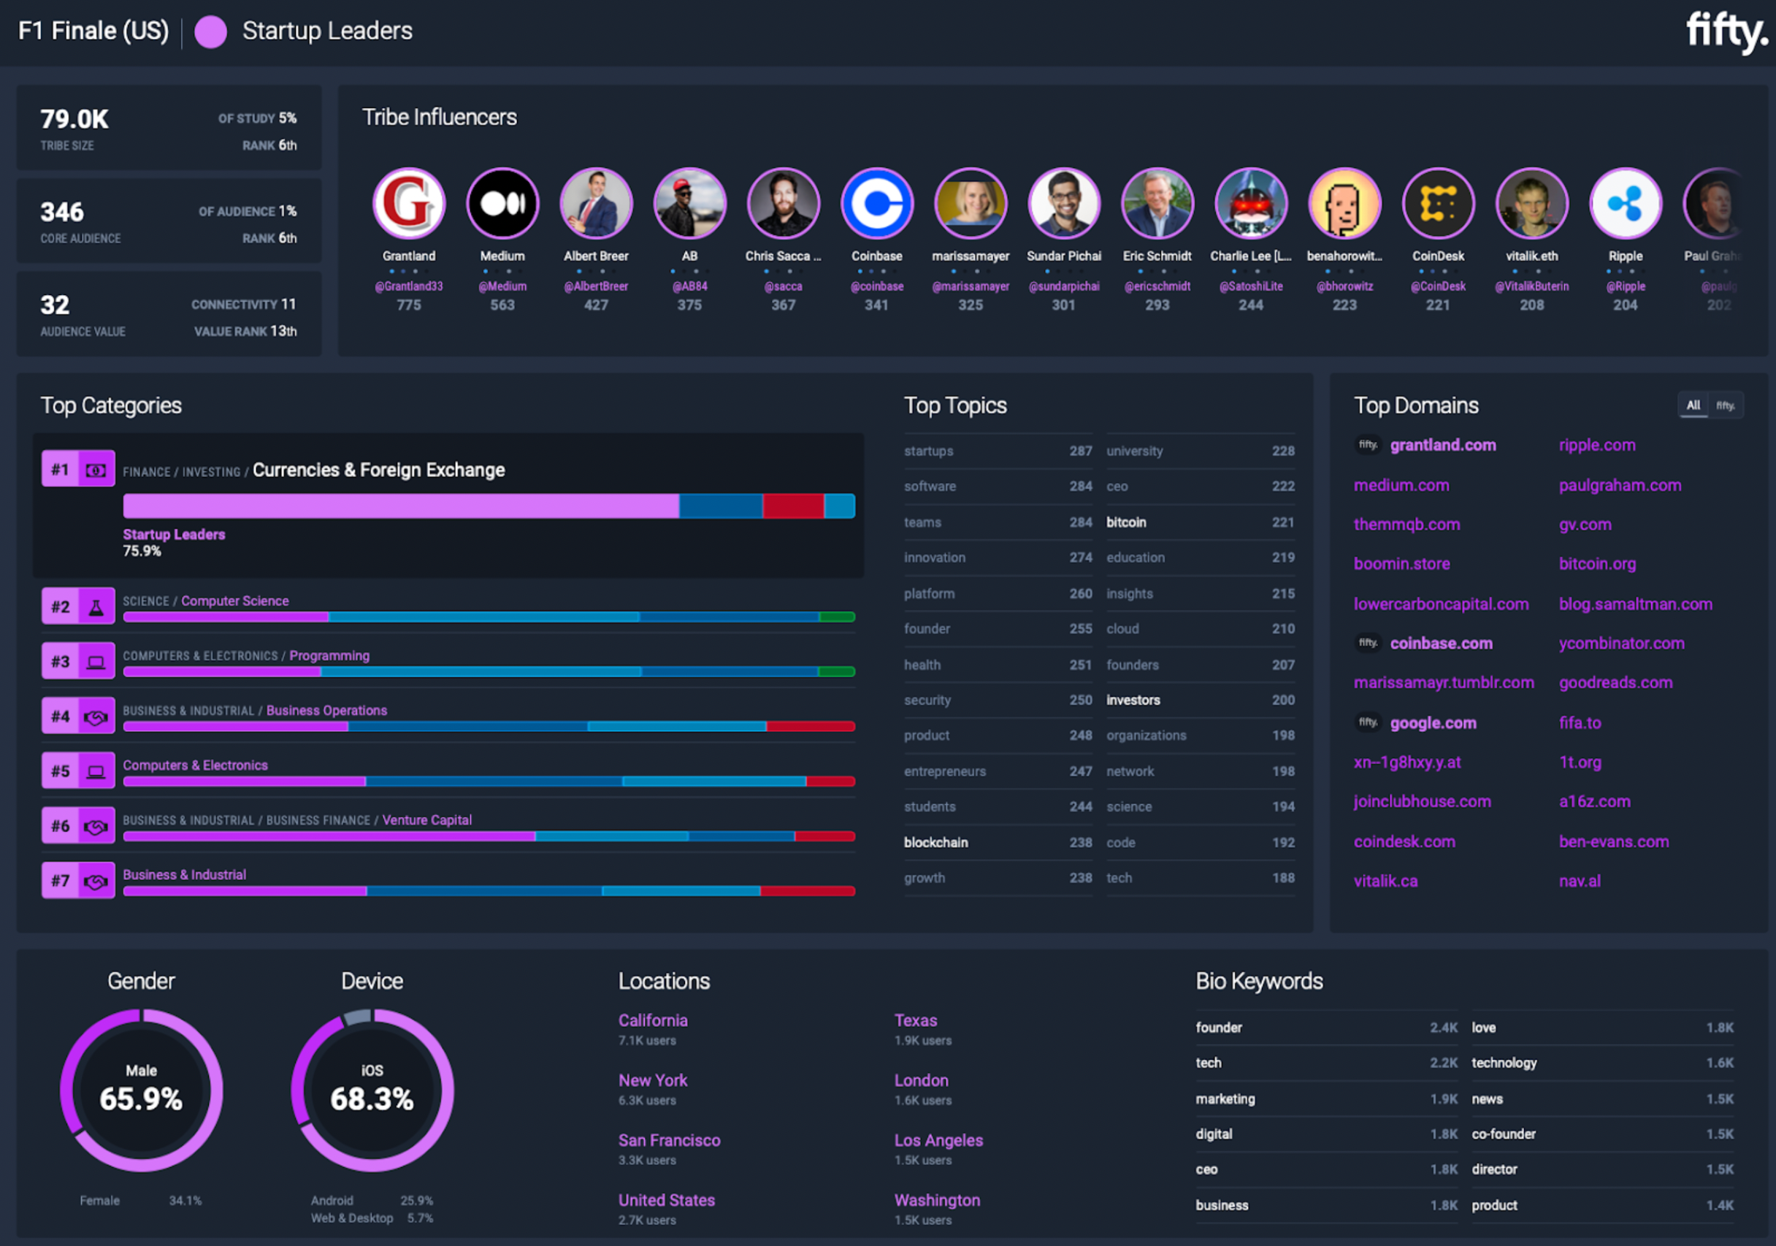Open the lowercarboncapital.com link

click(1441, 604)
